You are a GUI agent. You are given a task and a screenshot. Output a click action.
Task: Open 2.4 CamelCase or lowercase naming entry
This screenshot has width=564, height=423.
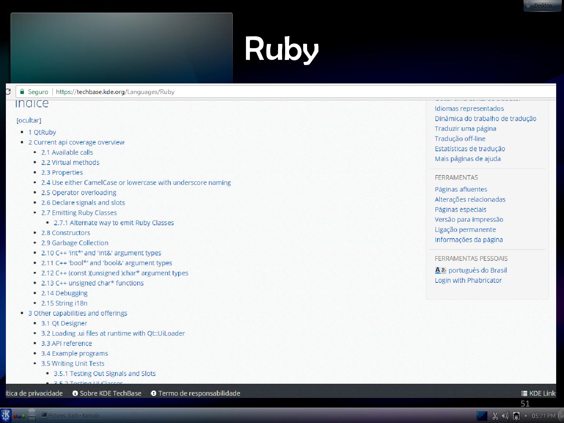tap(136, 183)
